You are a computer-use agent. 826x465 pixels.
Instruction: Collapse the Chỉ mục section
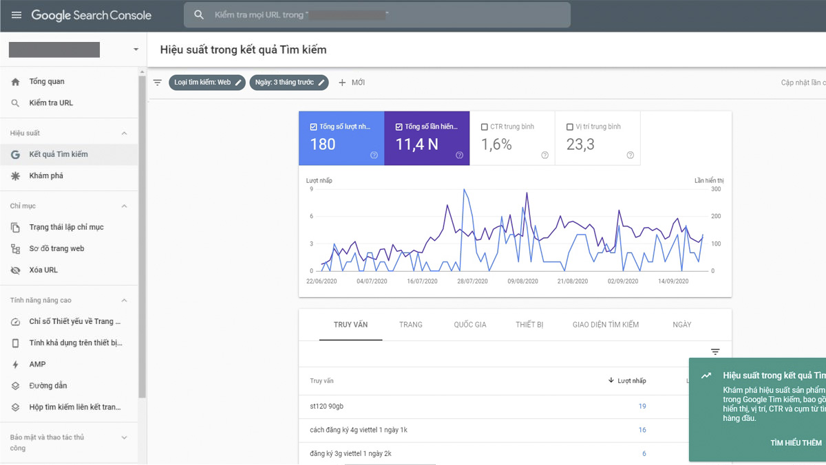coord(125,206)
